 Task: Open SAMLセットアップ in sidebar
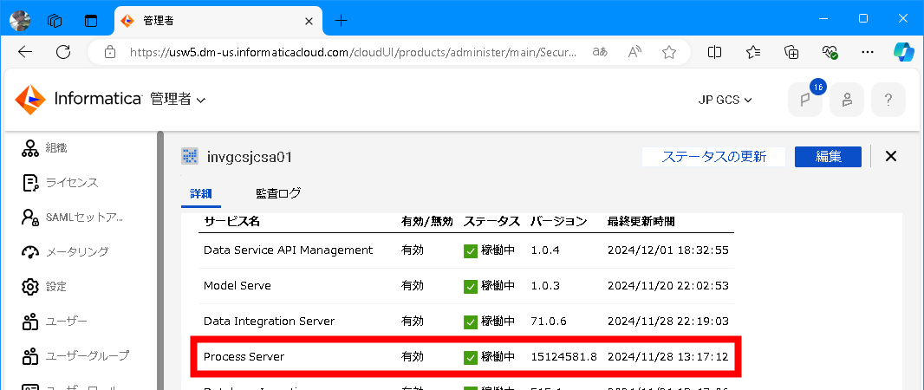[72, 218]
